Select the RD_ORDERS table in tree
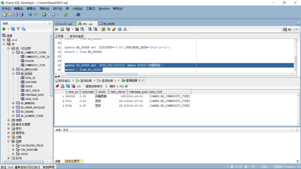Screen dimensions: 301x169 27,111
